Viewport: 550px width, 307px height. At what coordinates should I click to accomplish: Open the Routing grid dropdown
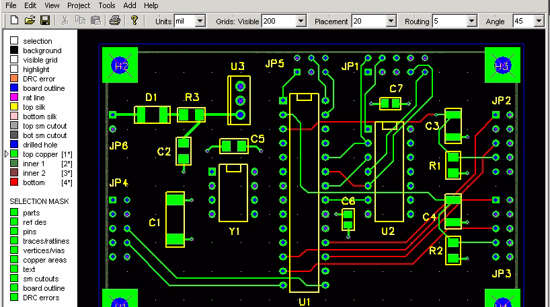click(x=472, y=21)
